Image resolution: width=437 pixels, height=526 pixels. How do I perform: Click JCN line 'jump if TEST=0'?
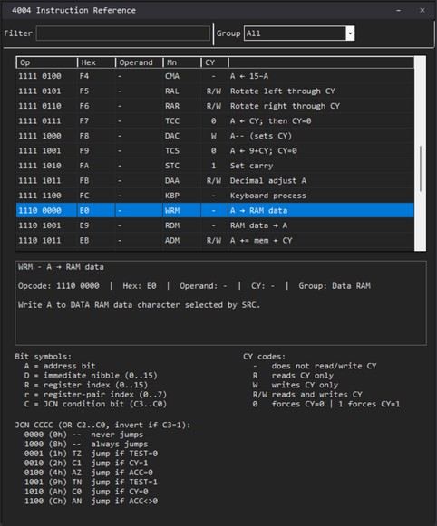(x=124, y=454)
